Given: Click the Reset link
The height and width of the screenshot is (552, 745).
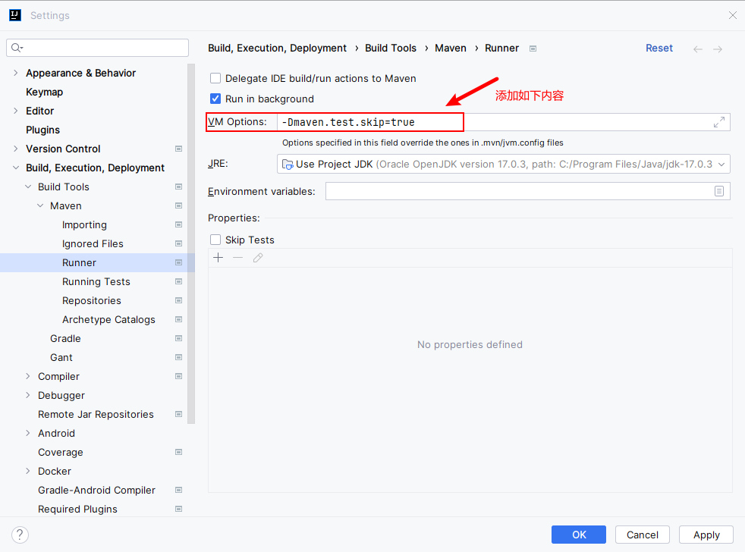Looking at the screenshot, I should (659, 48).
